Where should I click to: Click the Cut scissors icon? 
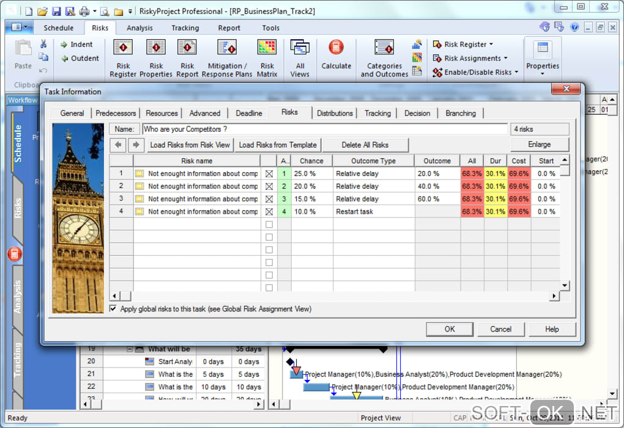click(x=43, y=44)
